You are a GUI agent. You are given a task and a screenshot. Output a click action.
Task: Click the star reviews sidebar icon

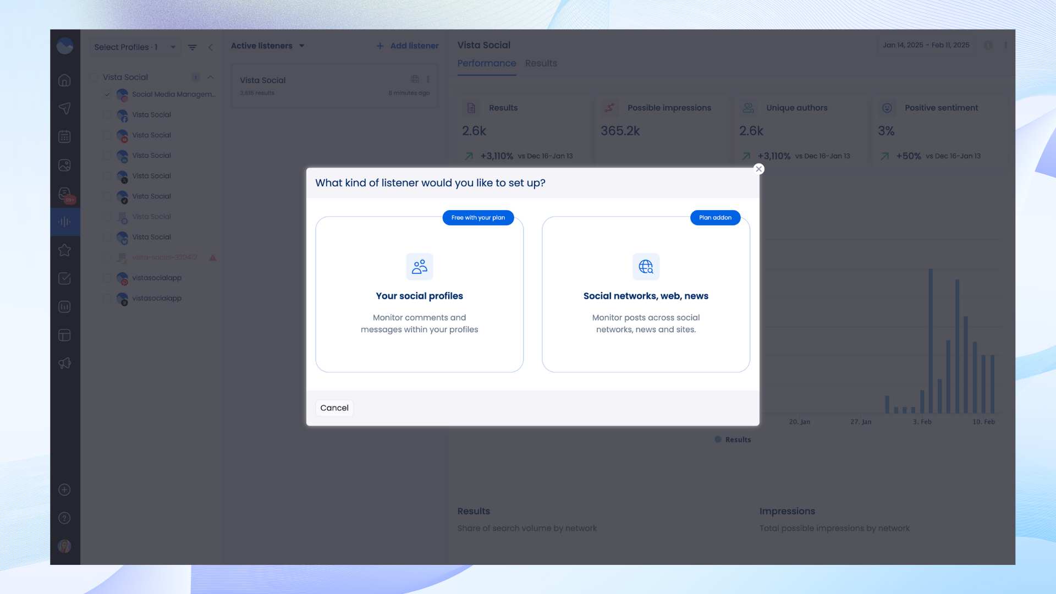point(64,250)
